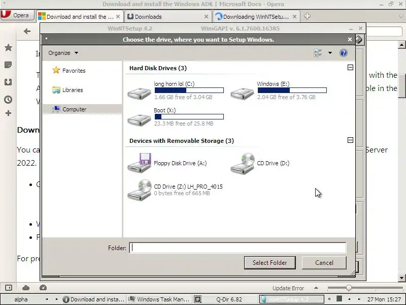Switch to the Downloading WinNTSetup tab
Viewport: 406px width, 305px height.
[x=256, y=17]
